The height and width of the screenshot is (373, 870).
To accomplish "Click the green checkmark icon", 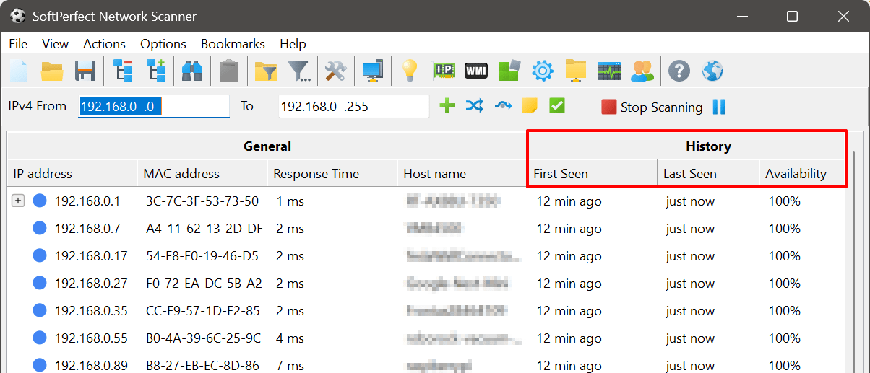I will (556, 106).
